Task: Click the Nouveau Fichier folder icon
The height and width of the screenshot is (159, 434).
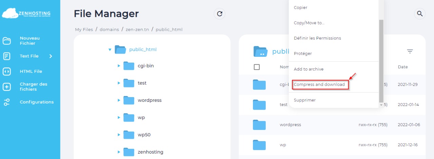Action: [7, 41]
